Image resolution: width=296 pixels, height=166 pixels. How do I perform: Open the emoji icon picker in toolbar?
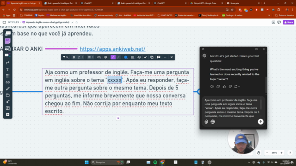coord(105,57)
